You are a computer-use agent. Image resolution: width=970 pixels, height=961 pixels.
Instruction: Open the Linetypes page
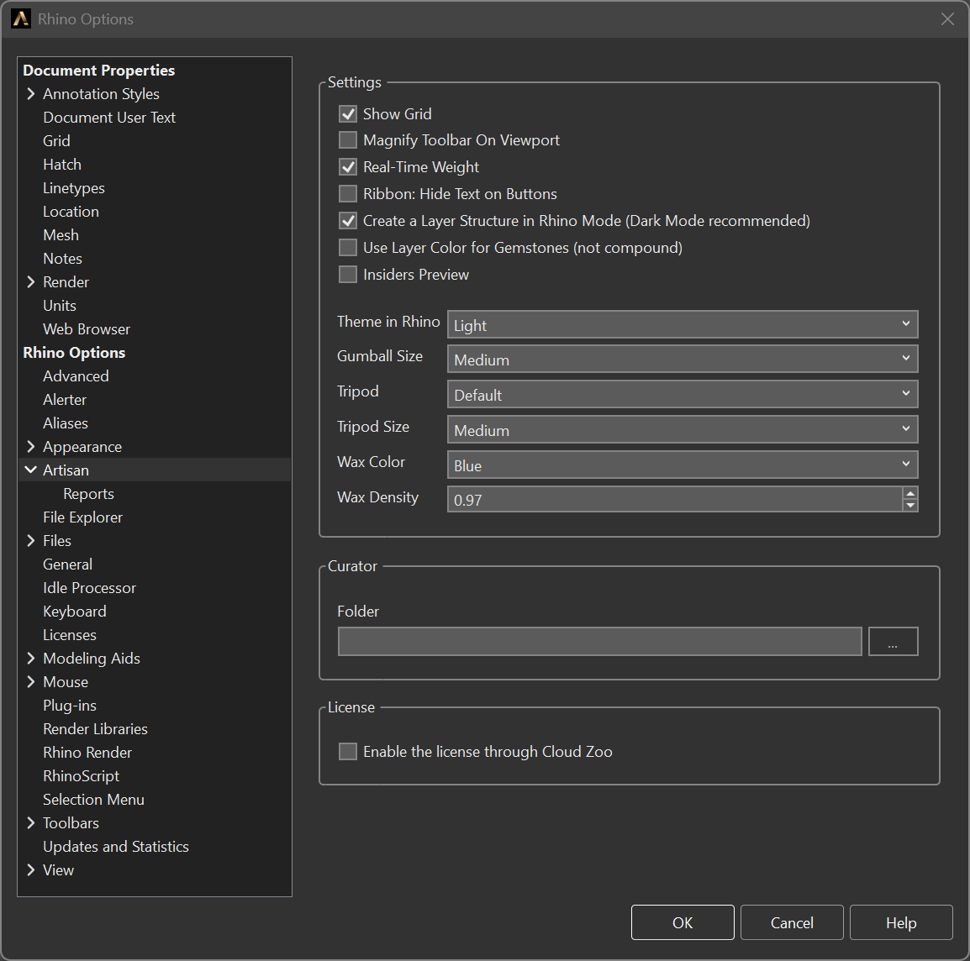(x=74, y=188)
